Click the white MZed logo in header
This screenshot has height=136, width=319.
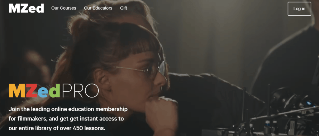tap(26, 8)
